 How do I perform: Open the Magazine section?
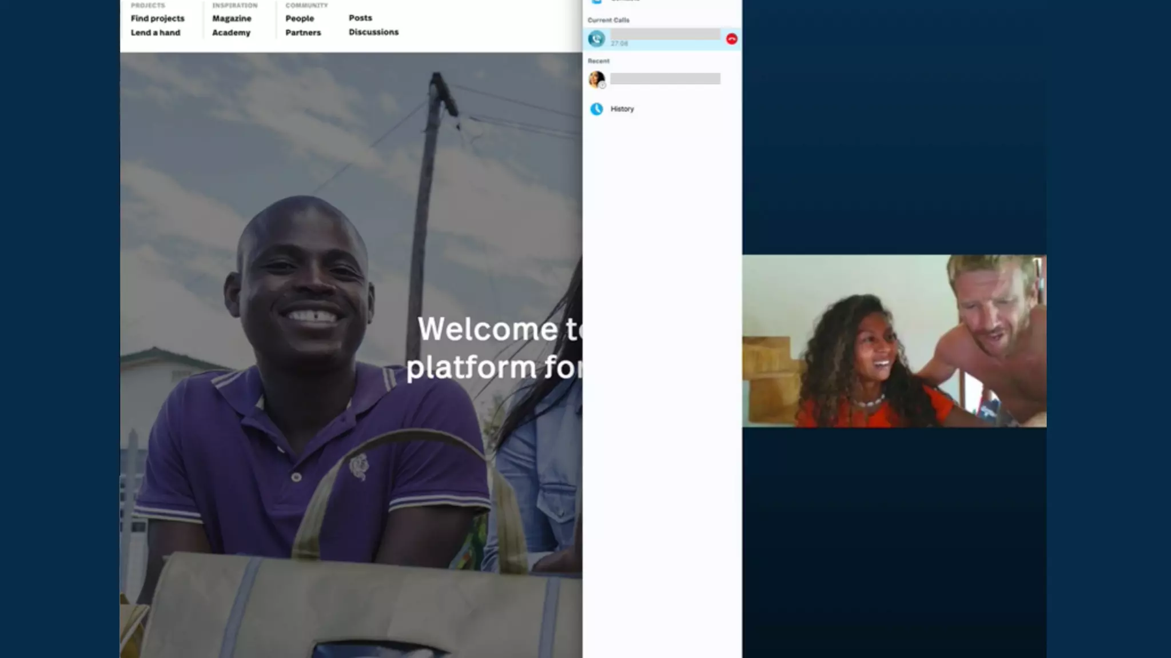coord(232,18)
